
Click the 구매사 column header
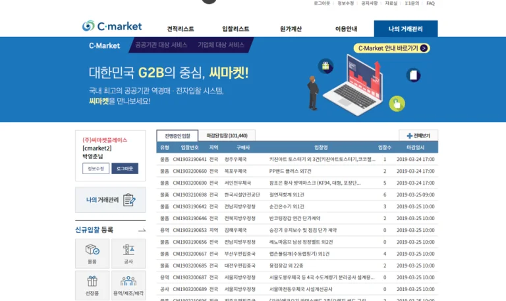243,147
